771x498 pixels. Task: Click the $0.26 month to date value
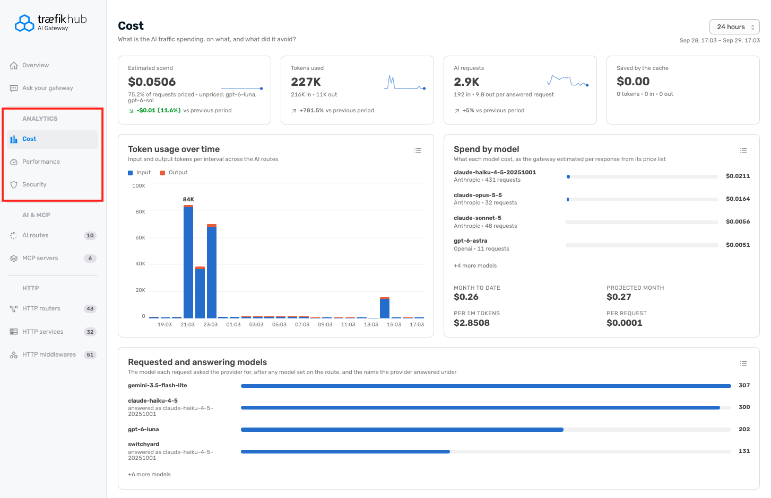point(466,297)
